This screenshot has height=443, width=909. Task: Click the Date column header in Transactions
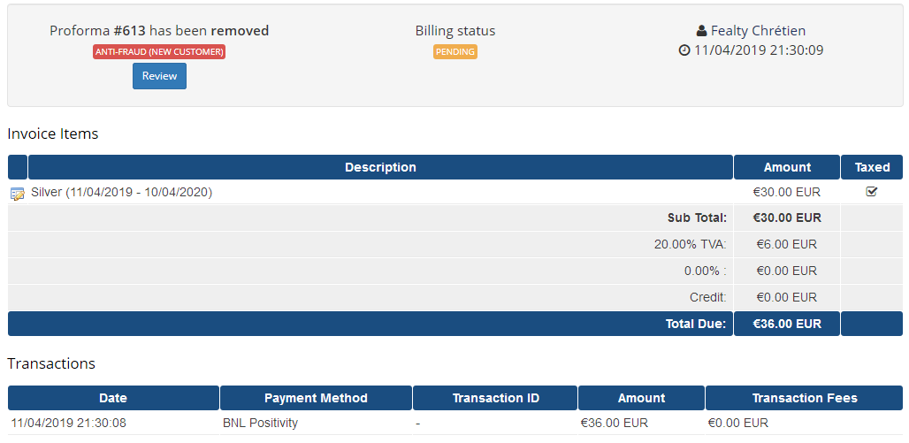point(113,398)
